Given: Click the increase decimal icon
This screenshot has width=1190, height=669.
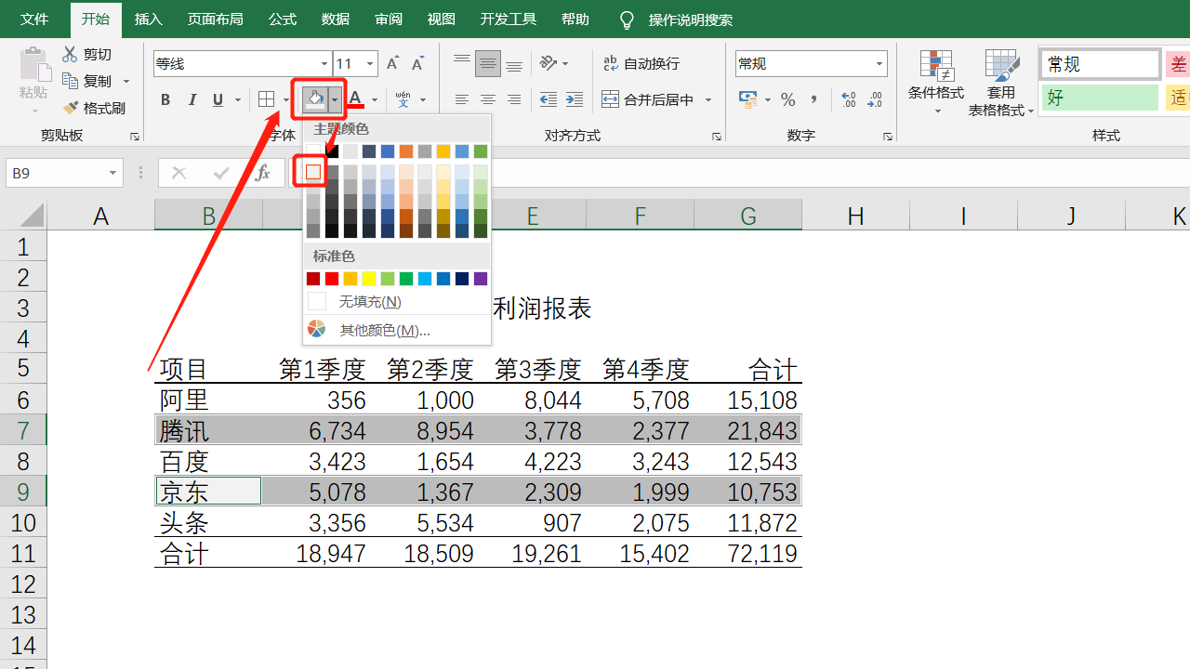Looking at the screenshot, I should click(849, 99).
